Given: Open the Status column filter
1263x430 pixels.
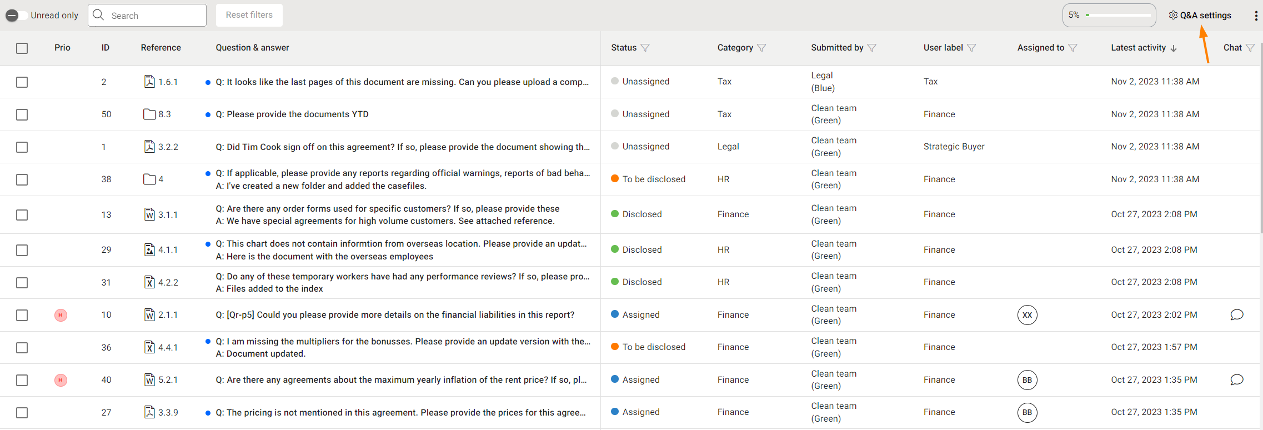Looking at the screenshot, I should coord(645,48).
